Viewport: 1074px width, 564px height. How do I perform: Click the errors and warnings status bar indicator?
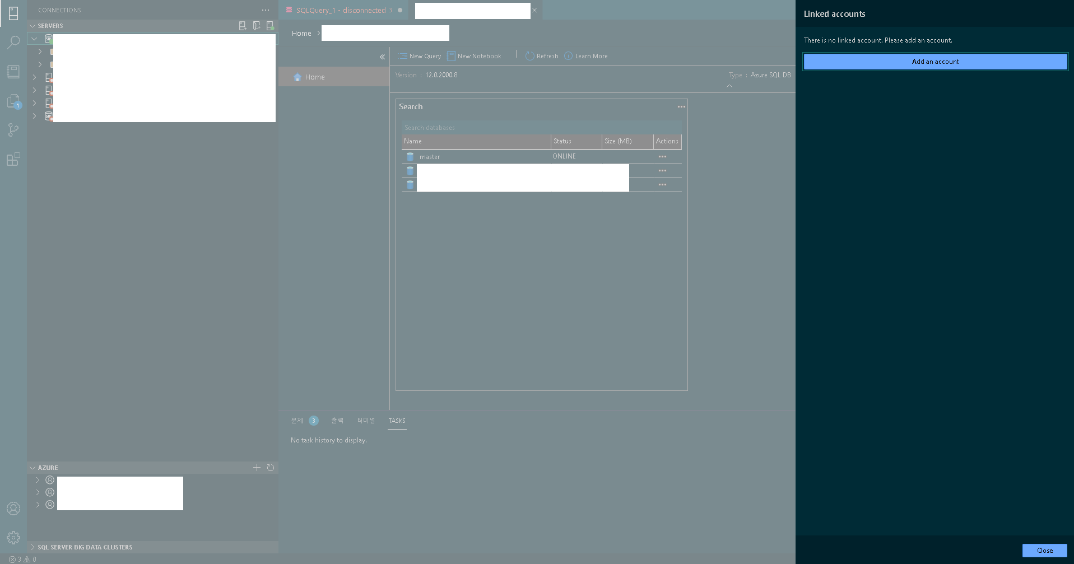[x=22, y=559]
